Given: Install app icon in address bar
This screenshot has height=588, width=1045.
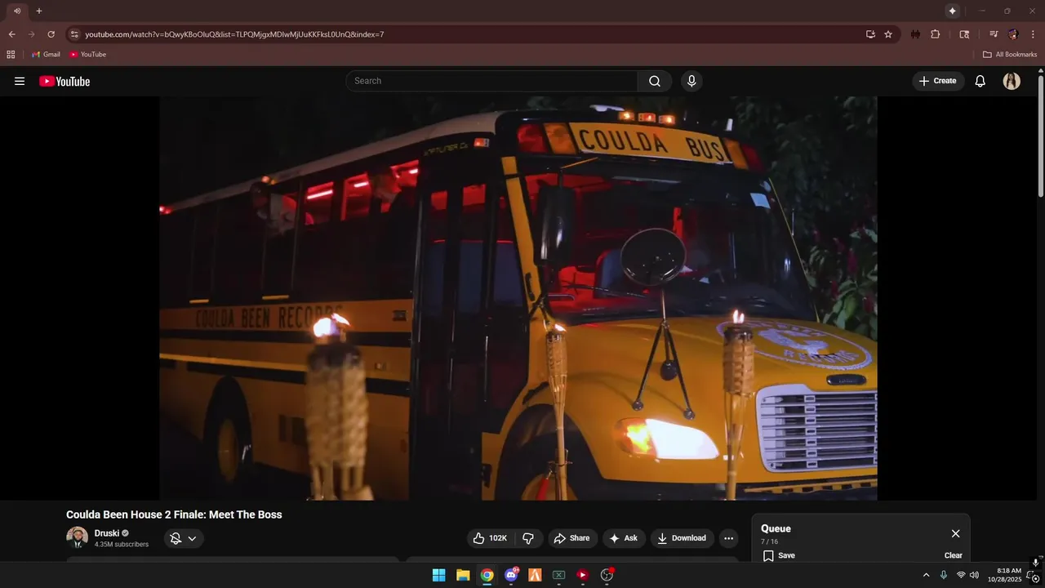Looking at the screenshot, I should coord(870,34).
